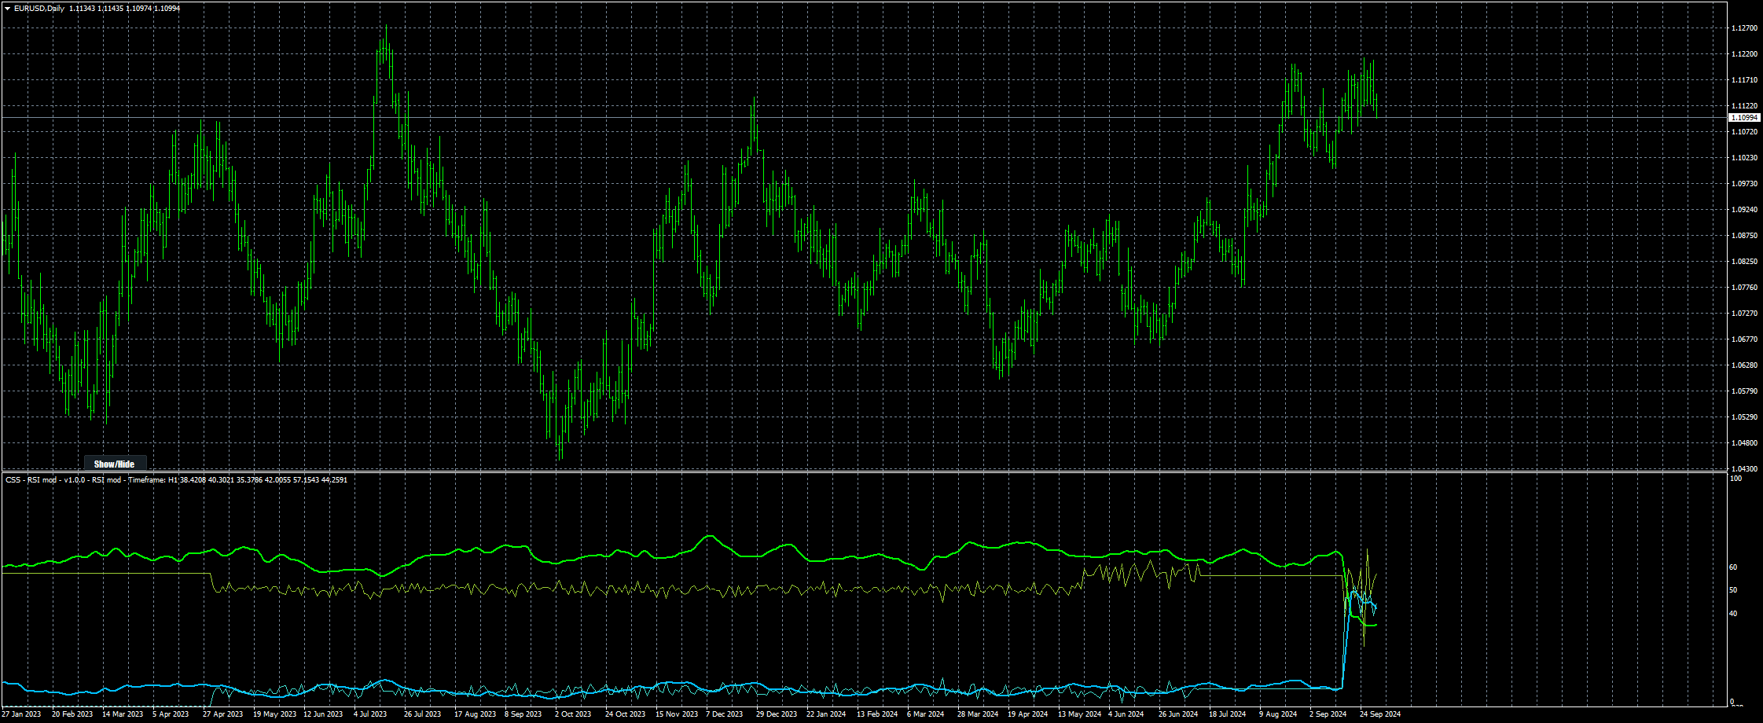Click the RSI scale value 100

coord(1735,479)
